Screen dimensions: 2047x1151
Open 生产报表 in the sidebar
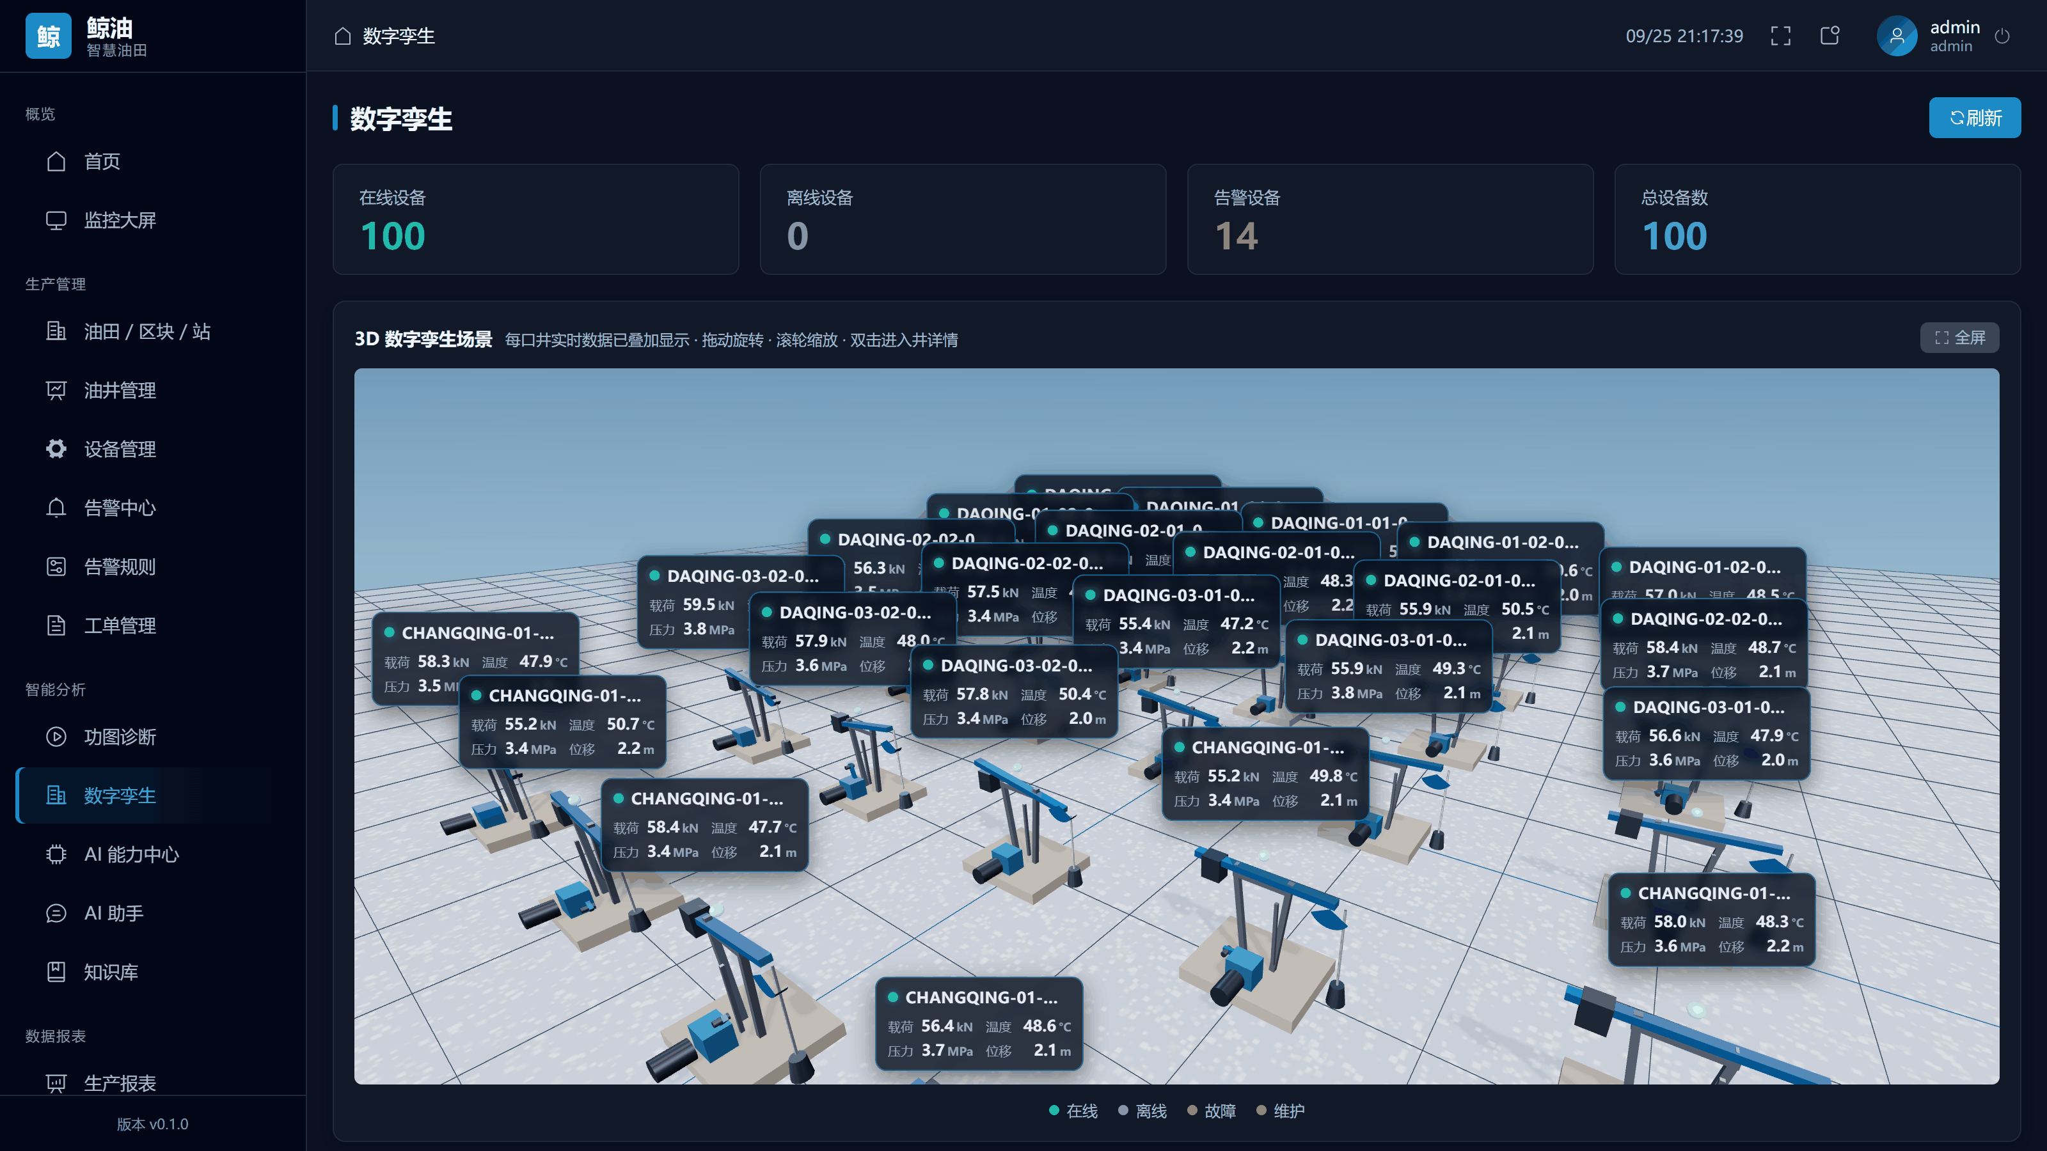[x=153, y=1082]
